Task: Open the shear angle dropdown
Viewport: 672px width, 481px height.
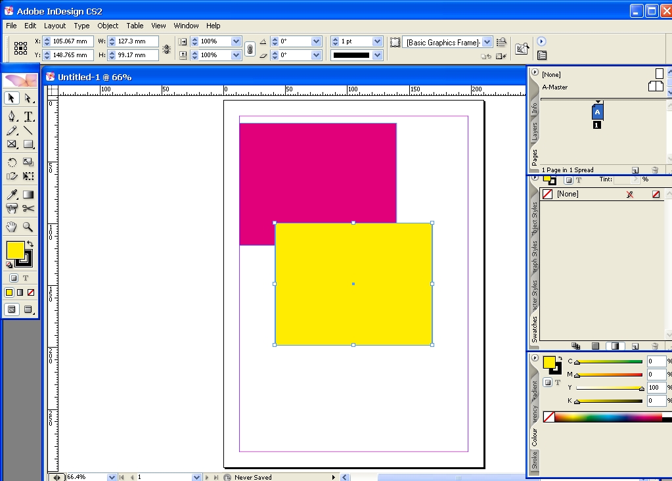Action: point(316,55)
